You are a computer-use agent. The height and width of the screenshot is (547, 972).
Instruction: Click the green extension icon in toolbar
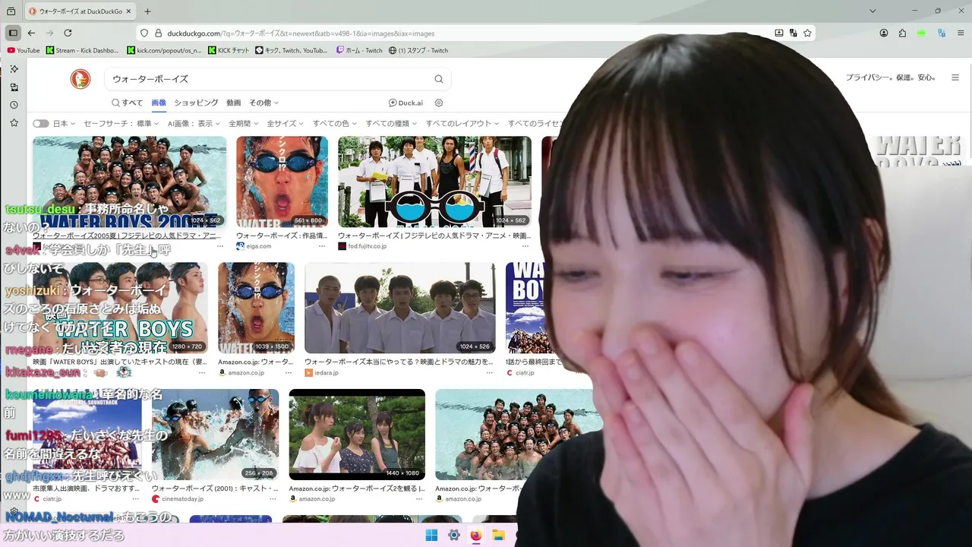point(922,33)
